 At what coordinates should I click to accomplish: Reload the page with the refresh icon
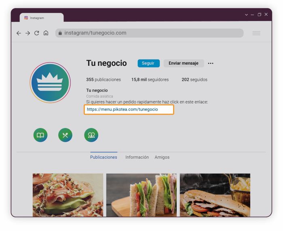(37, 33)
